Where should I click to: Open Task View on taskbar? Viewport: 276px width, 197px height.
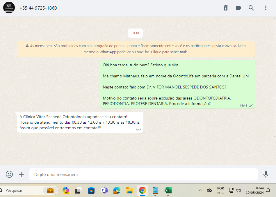pyautogui.click(x=79, y=190)
